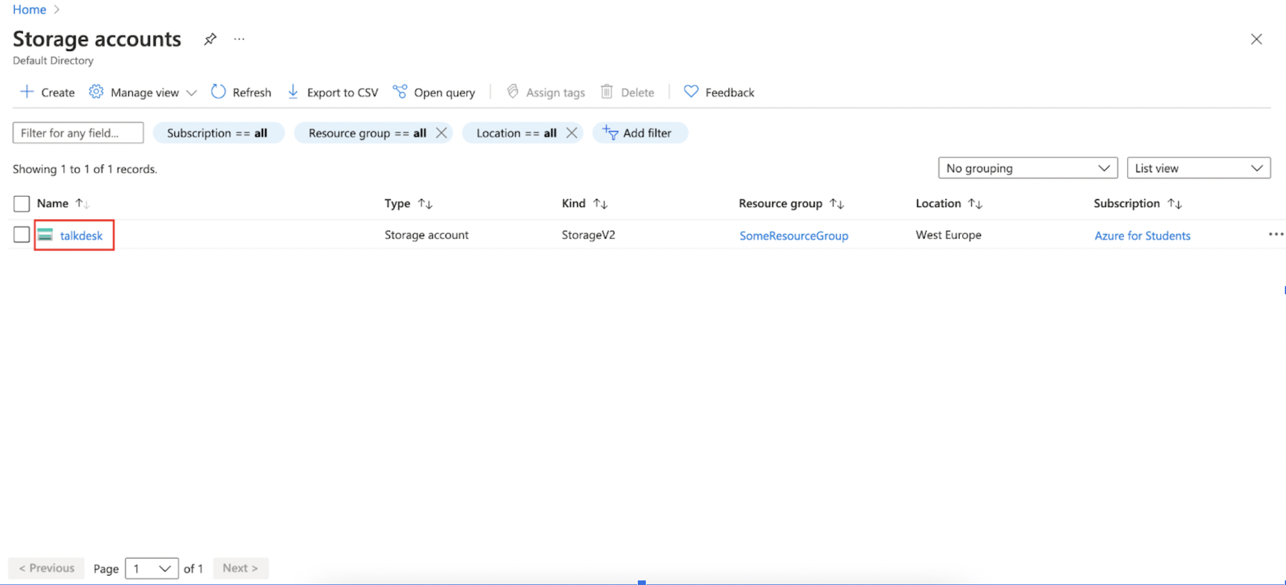This screenshot has height=585, width=1286.
Task: Open SomeResourceGroup link
Action: pos(793,235)
